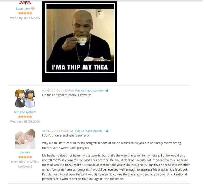Click Janeen's five-star rating

coord(25,157)
